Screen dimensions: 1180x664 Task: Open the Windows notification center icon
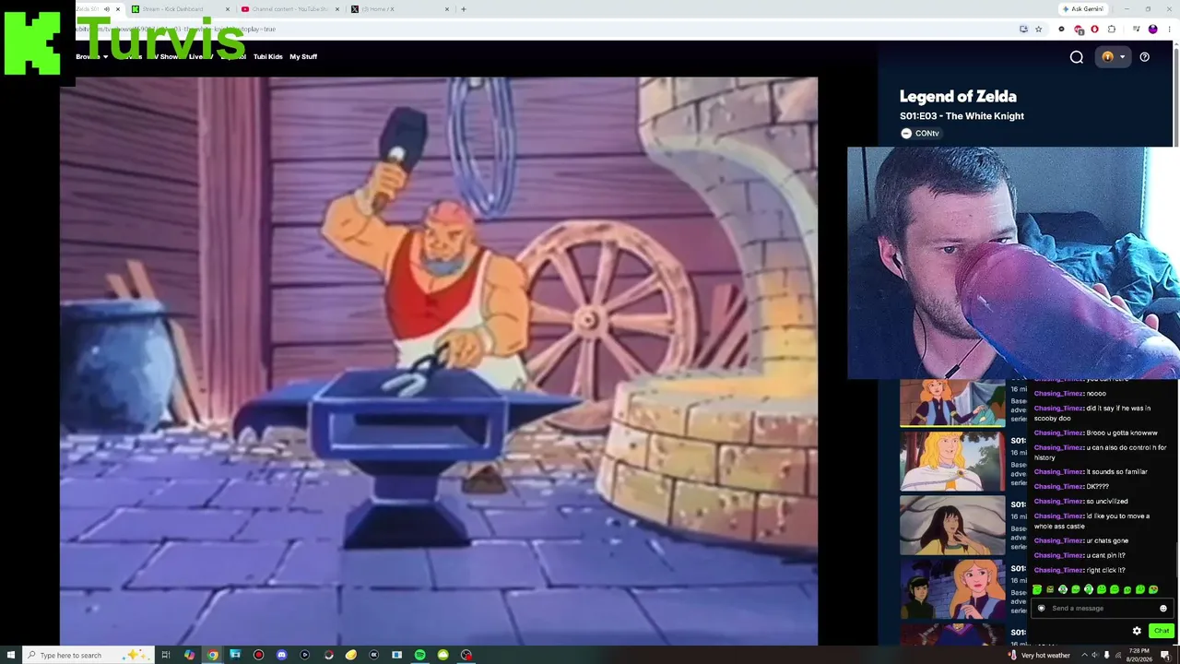pos(1165,655)
